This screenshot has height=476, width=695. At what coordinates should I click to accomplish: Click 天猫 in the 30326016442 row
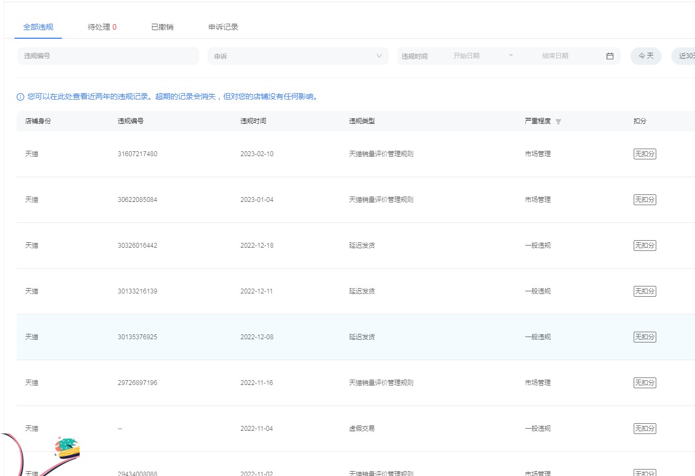click(32, 246)
